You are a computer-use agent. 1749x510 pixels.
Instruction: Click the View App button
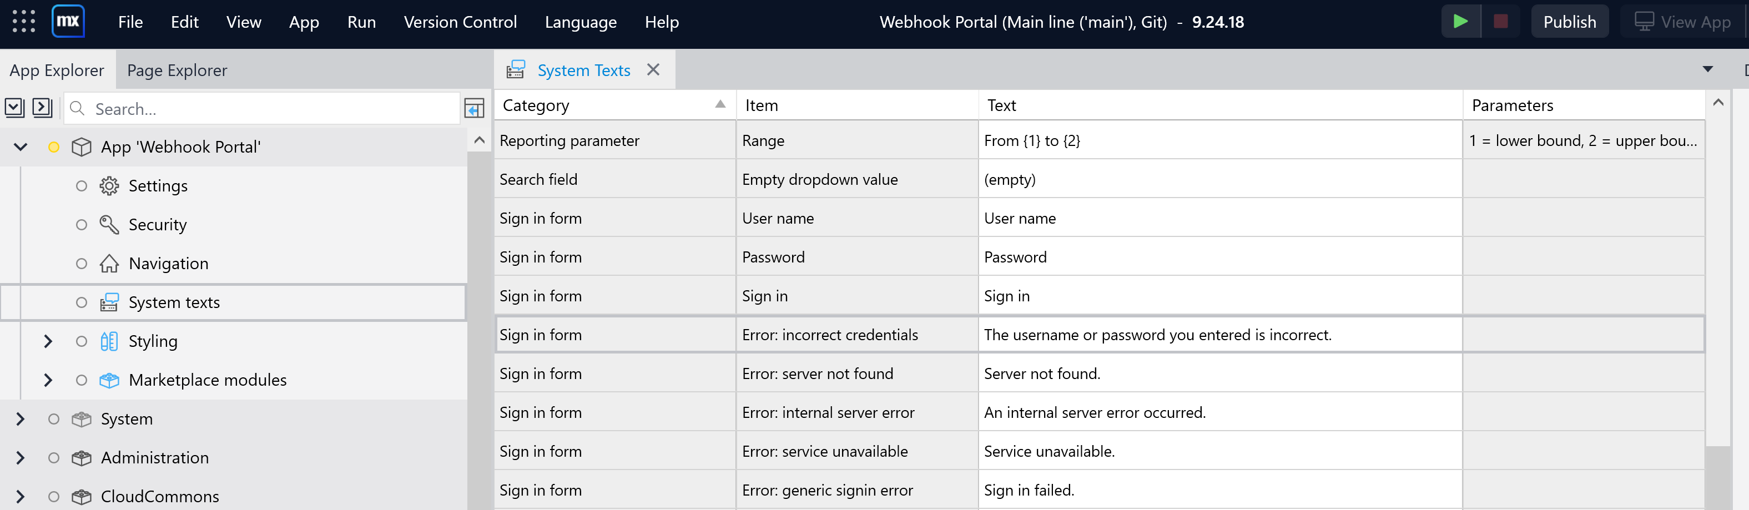(1684, 22)
